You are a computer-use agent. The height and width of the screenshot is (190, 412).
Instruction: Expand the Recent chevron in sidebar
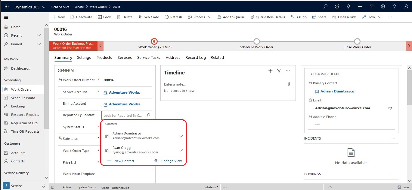pos(39,35)
